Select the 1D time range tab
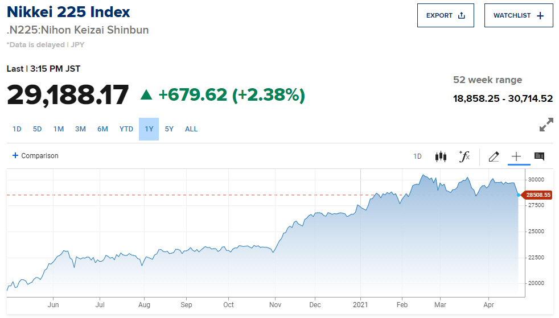This screenshot has height=318, width=559. (17, 129)
